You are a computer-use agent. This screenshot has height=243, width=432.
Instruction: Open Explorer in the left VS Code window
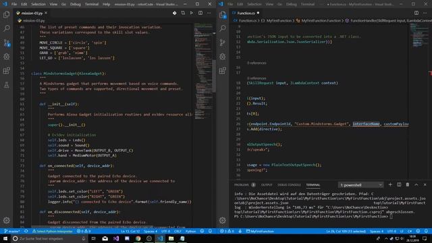click(6, 14)
